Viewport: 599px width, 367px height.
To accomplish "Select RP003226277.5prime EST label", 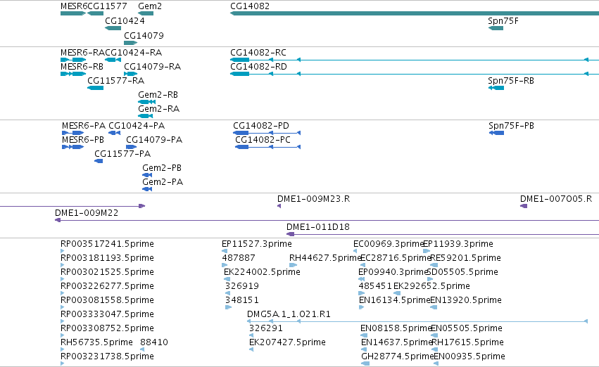I will point(108,287).
